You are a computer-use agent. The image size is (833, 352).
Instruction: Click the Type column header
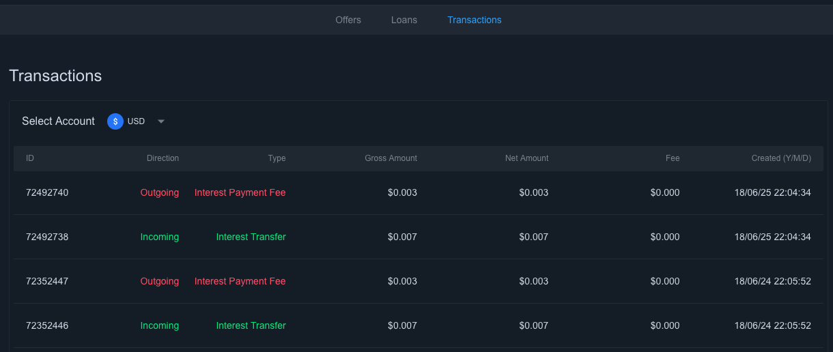[x=277, y=158]
